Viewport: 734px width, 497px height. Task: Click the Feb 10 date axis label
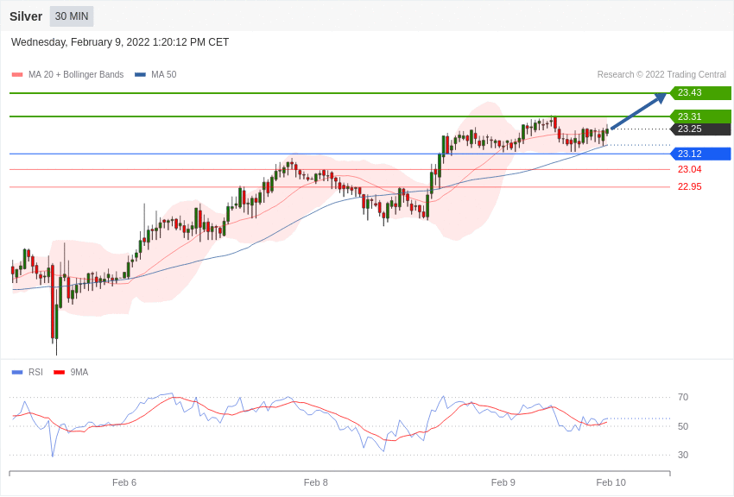(x=611, y=482)
